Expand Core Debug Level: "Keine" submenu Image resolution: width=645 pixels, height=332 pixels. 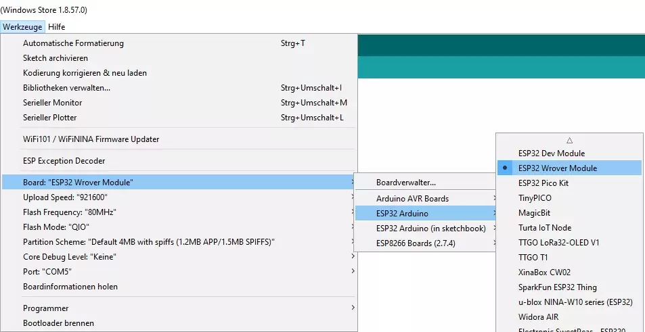coord(179,257)
